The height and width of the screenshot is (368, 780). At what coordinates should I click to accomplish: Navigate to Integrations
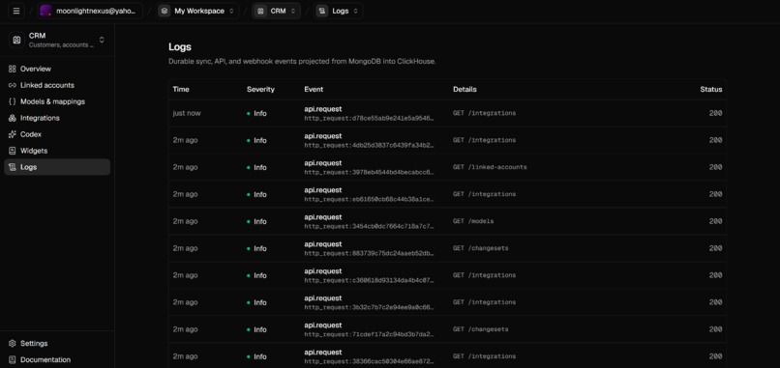tap(57, 118)
